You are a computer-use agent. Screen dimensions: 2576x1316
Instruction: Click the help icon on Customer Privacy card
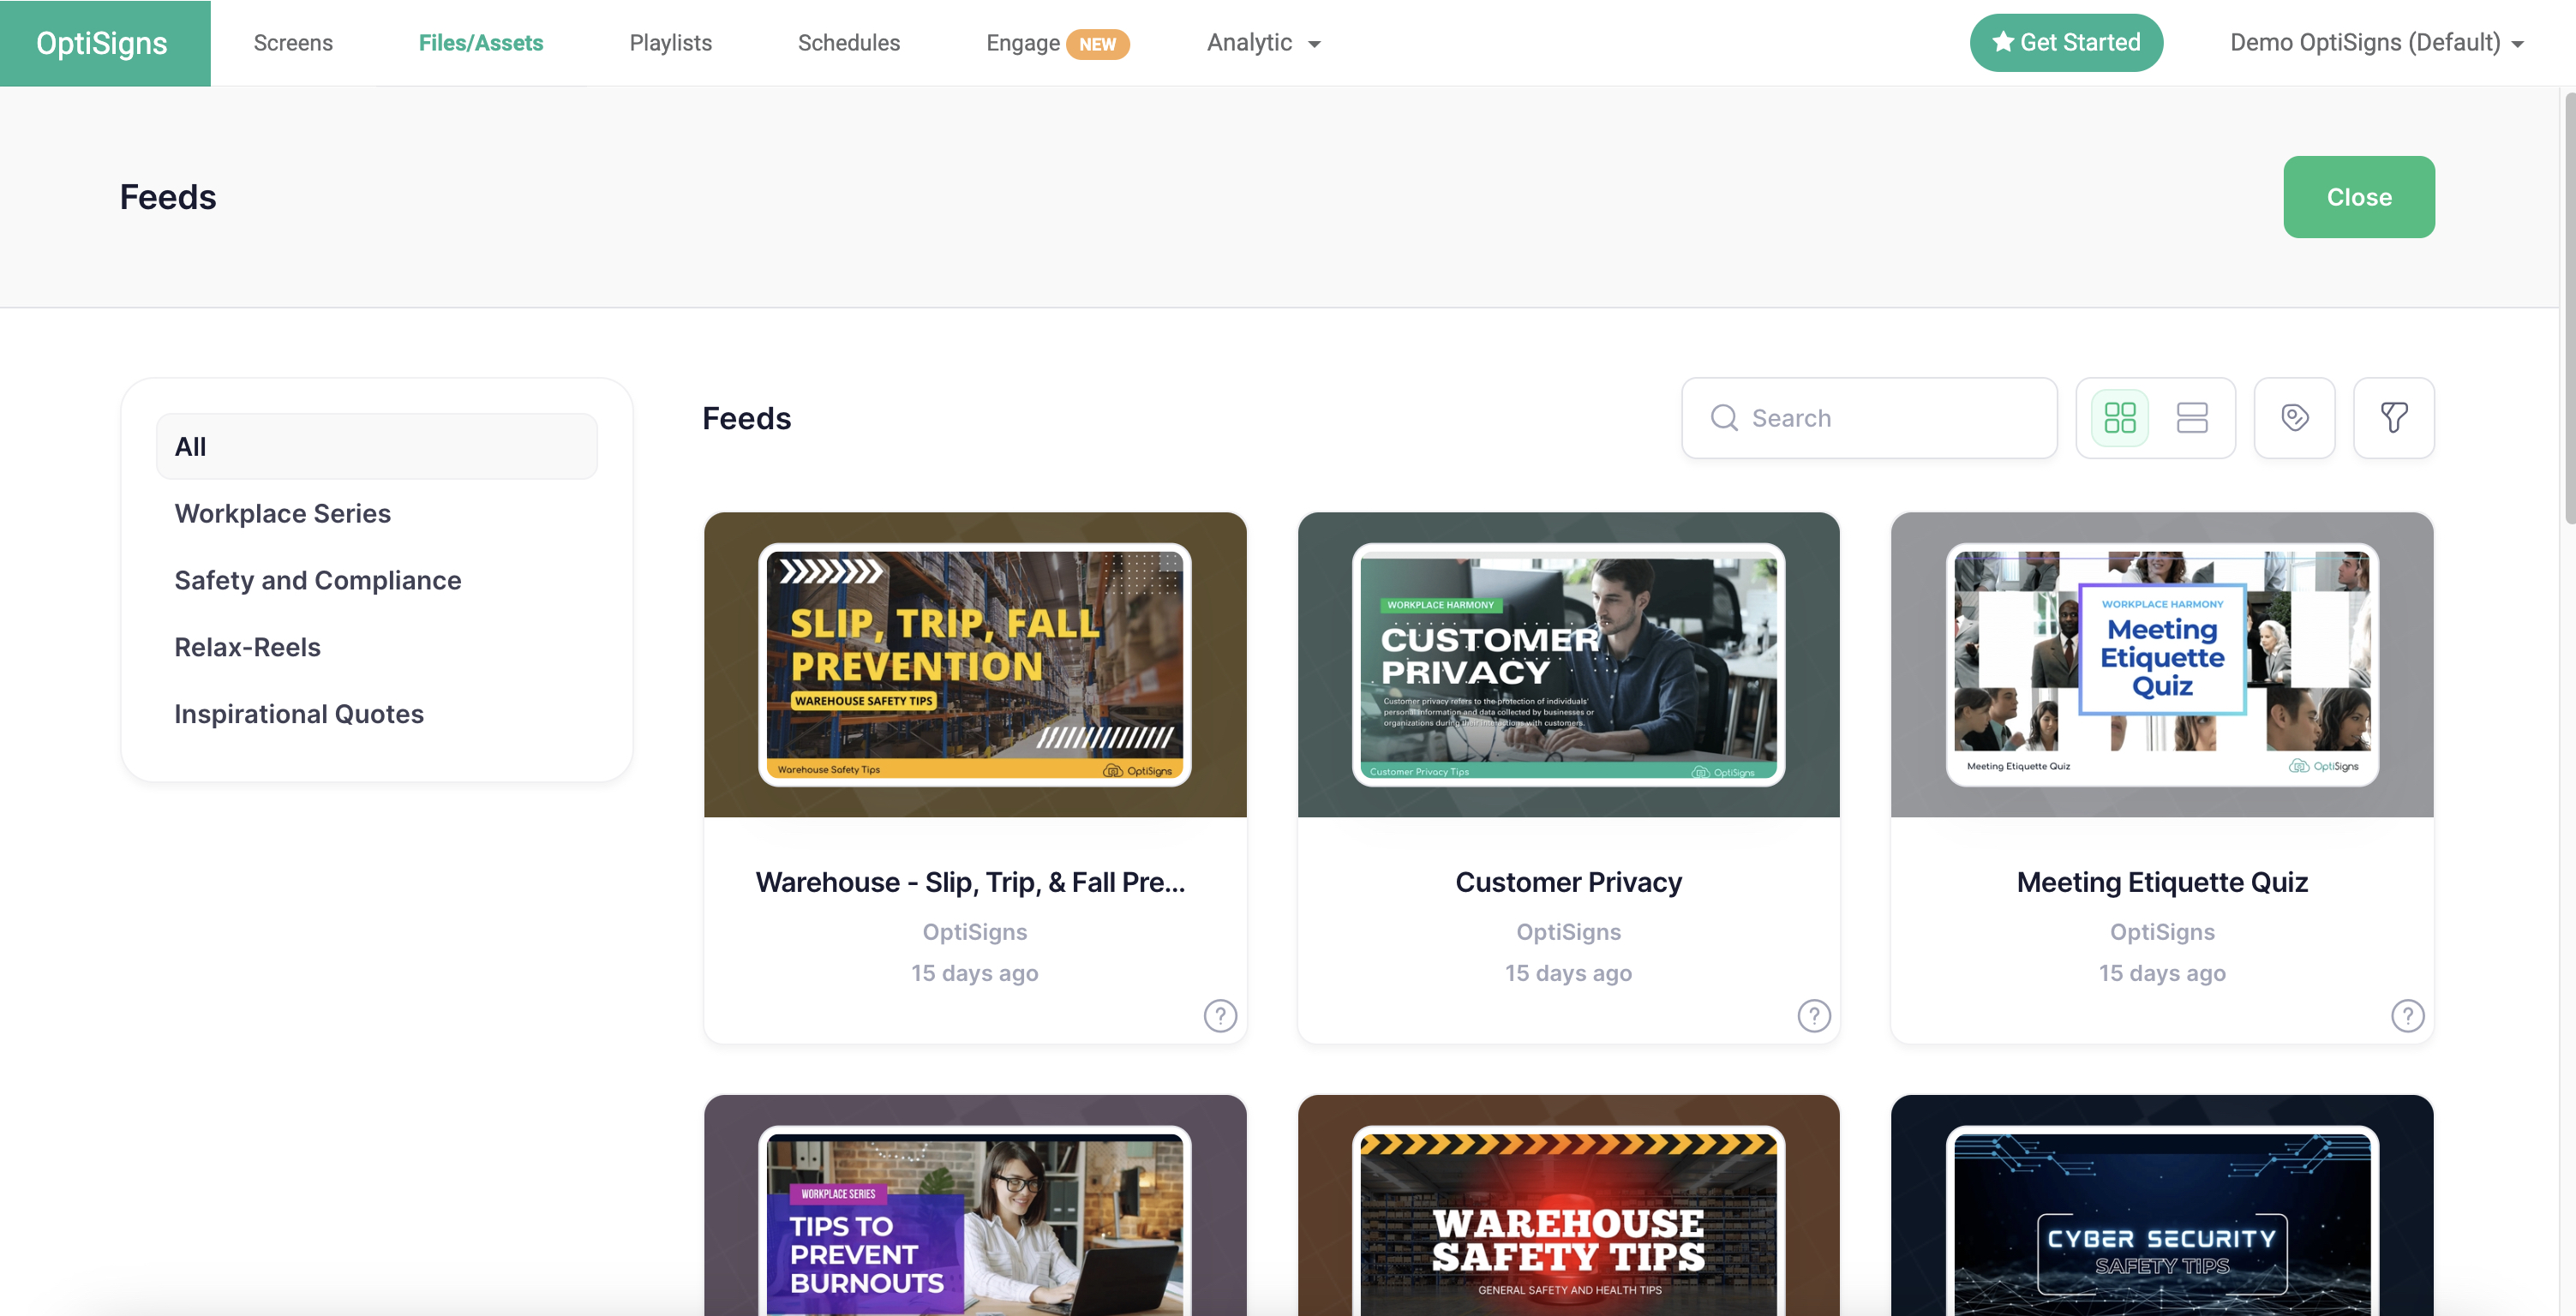(x=1813, y=1015)
